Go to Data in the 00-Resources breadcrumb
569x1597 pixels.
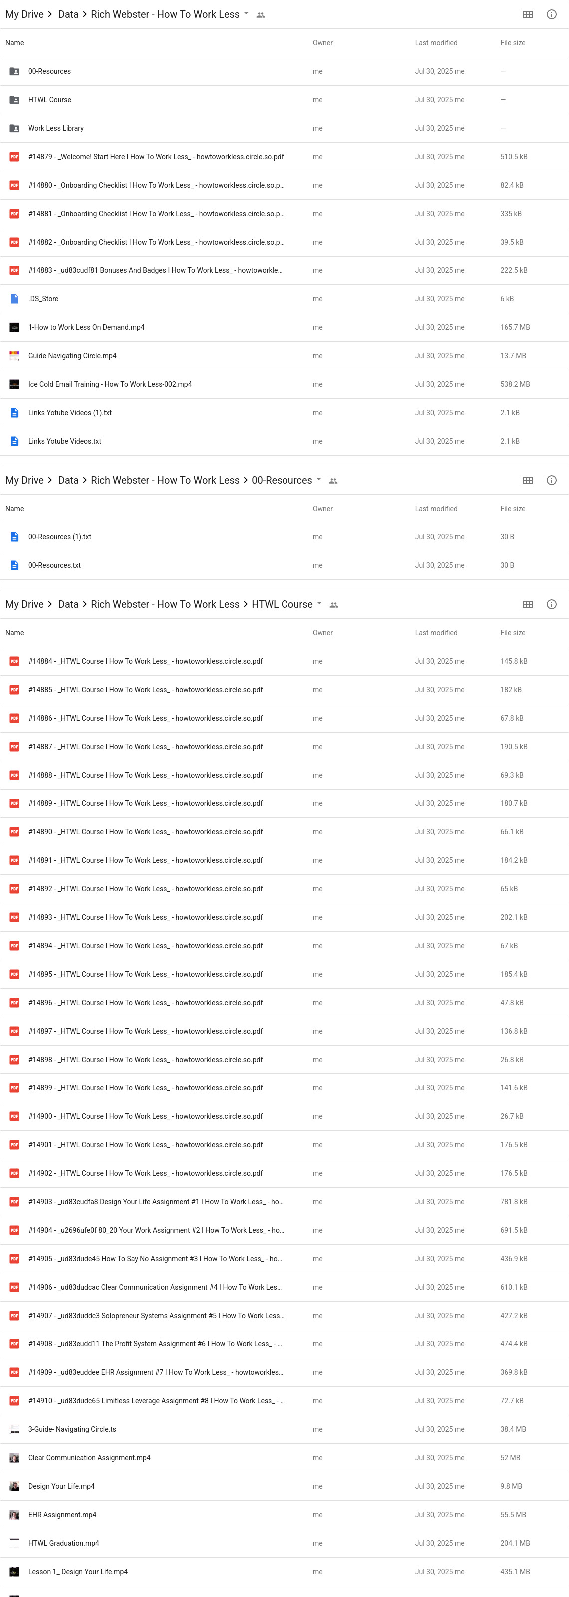point(68,480)
